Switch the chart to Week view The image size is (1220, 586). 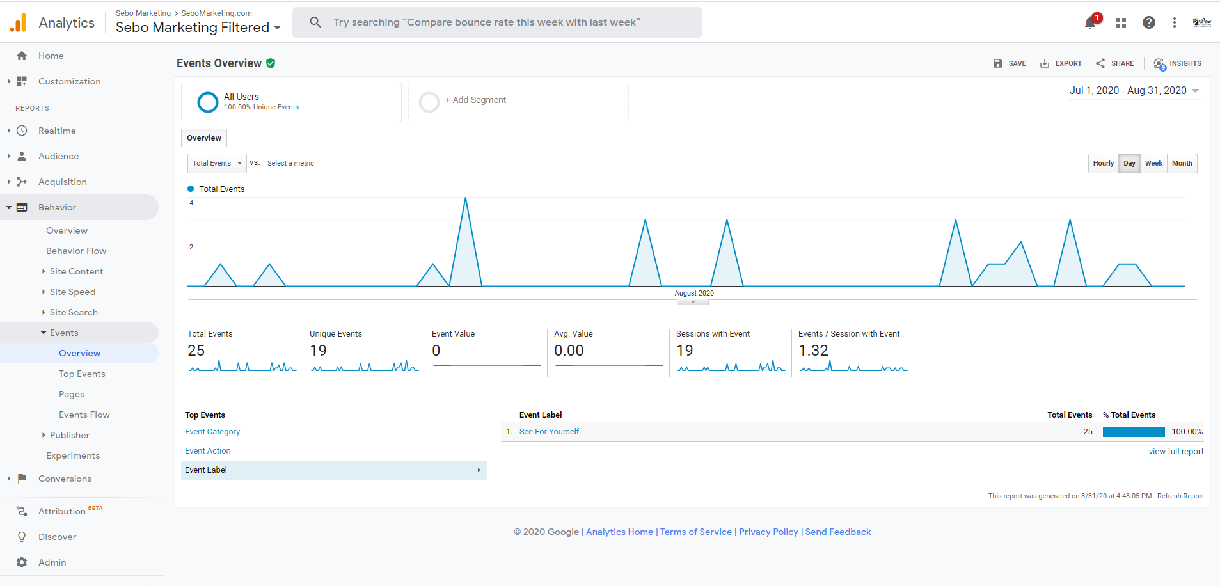[1153, 164]
